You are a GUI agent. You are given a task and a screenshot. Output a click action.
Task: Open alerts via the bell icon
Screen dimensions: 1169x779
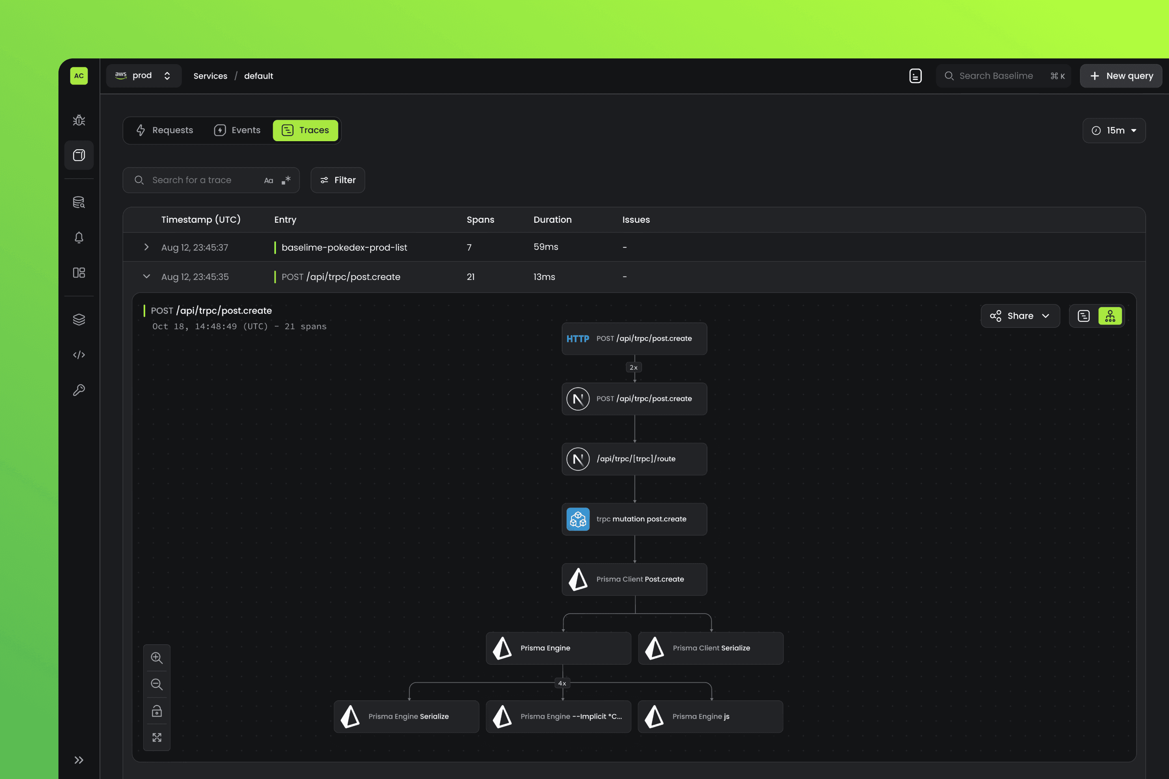pyautogui.click(x=78, y=237)
